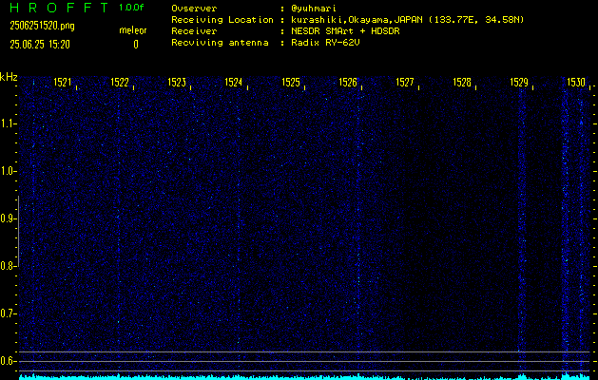Click the observer name @yuhmari
The height and width of the screenshot is (380, 598).
314,9
